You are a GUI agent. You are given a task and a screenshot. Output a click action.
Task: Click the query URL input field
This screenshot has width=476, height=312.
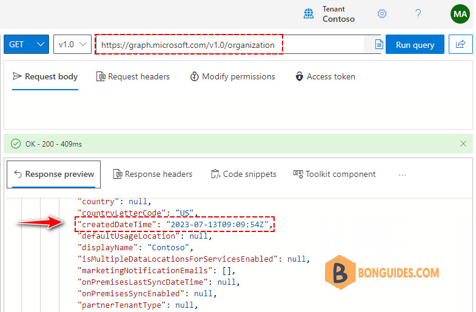[229, 45]
